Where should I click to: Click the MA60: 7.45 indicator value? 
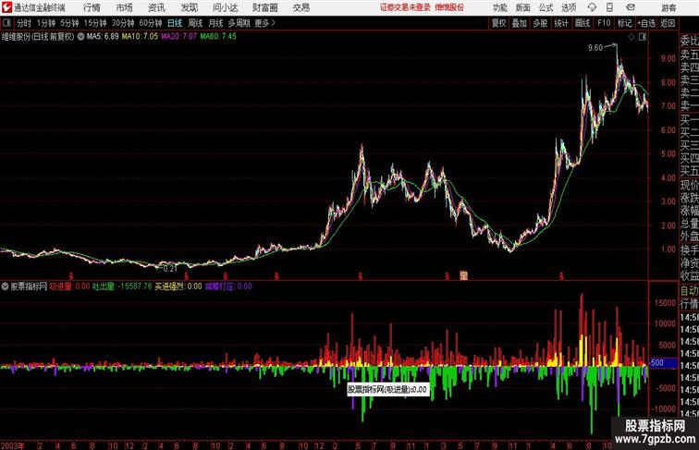click(218, 37)
